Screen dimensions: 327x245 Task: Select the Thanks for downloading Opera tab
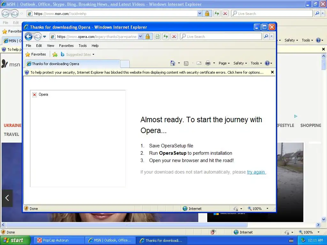tap(72, 64)
